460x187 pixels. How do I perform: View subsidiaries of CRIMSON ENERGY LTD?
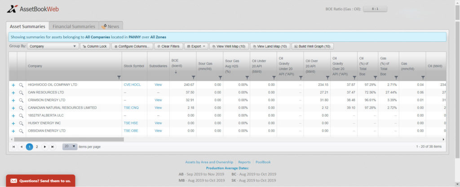(158, 100)
